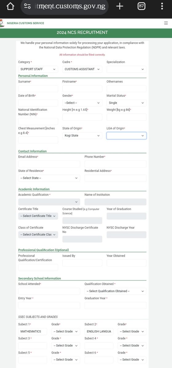
Task: Focus the Subject 4 input field
Action: click(99, 345)
